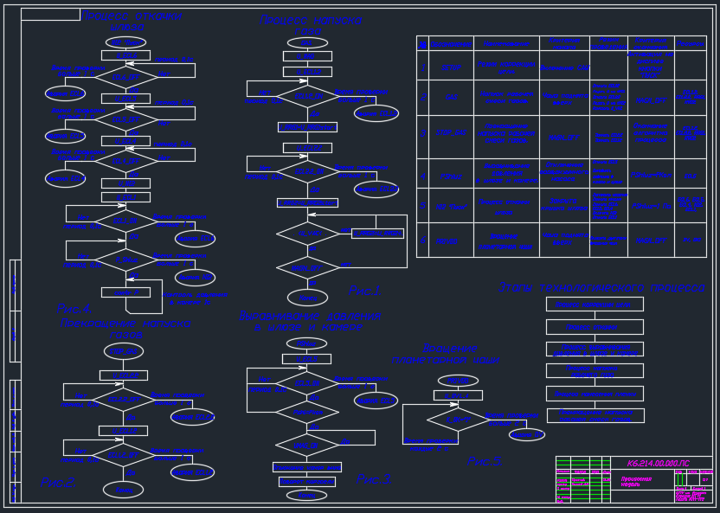Click the last box in the process stages list

point(595,415)
